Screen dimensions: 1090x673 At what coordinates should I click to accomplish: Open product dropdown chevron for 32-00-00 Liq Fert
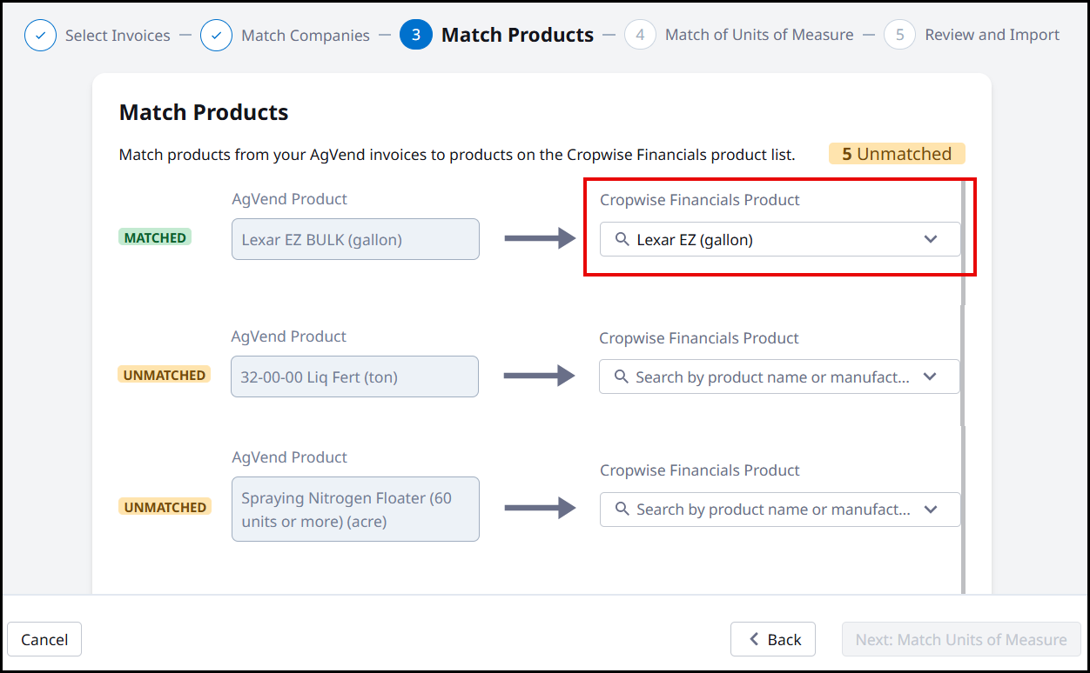[x=930, y=376]
